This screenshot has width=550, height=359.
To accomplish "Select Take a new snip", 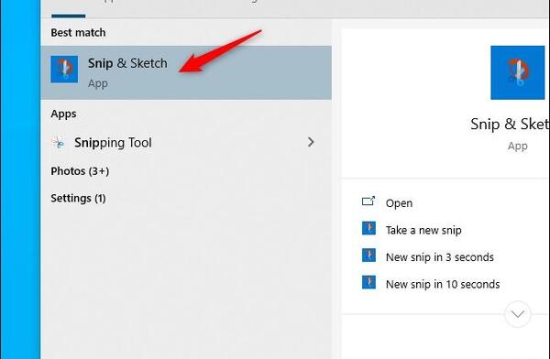I will [423, 231].
